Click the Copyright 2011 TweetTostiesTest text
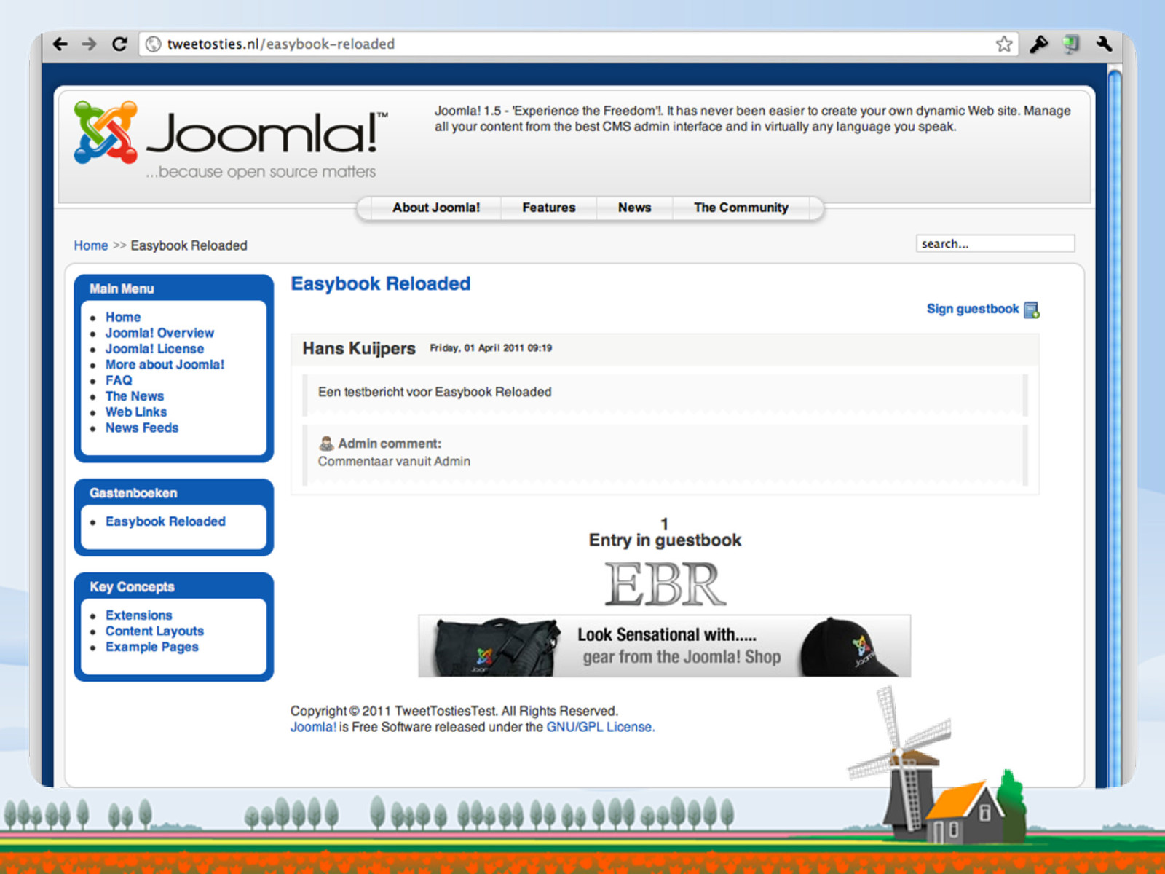 click(x=454, y=711)
